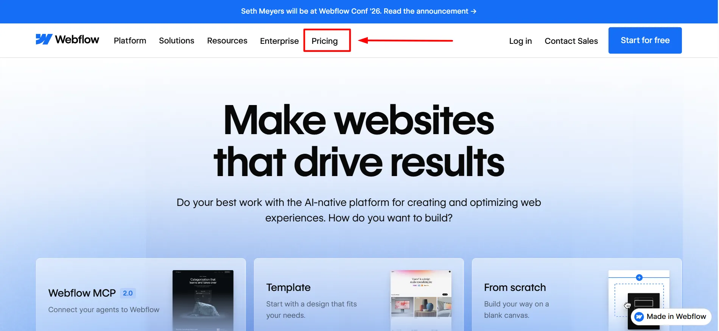719x331 pixels.
Task: Click 'Connect your agents to Webflow' text
Action: click(104, 310)
